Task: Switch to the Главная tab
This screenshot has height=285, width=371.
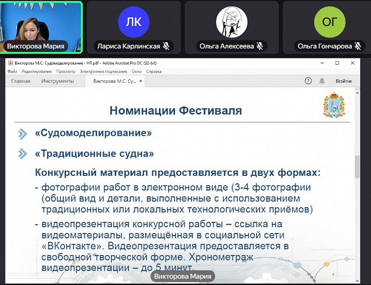Action: click(21, 81)
